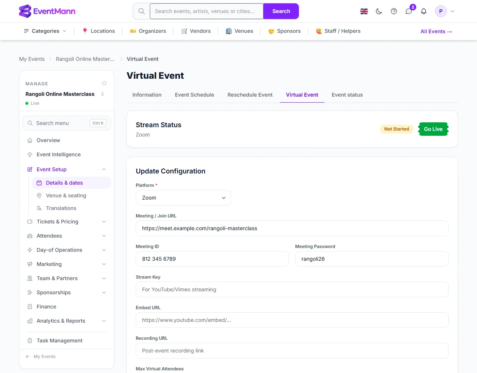Open the account menu chevron
477x373 pixels.
(x=452, y=11)
